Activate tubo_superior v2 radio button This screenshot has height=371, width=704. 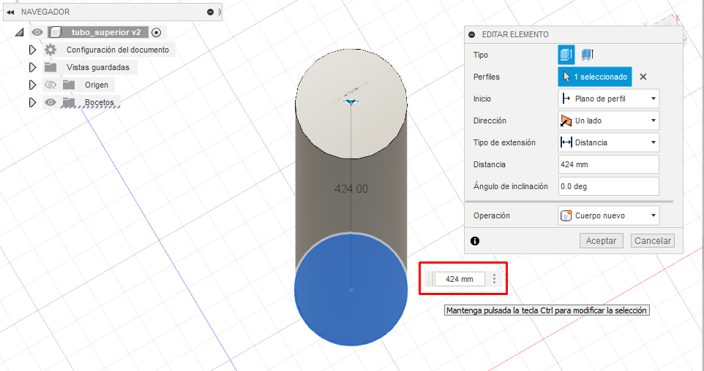point(157,32)
